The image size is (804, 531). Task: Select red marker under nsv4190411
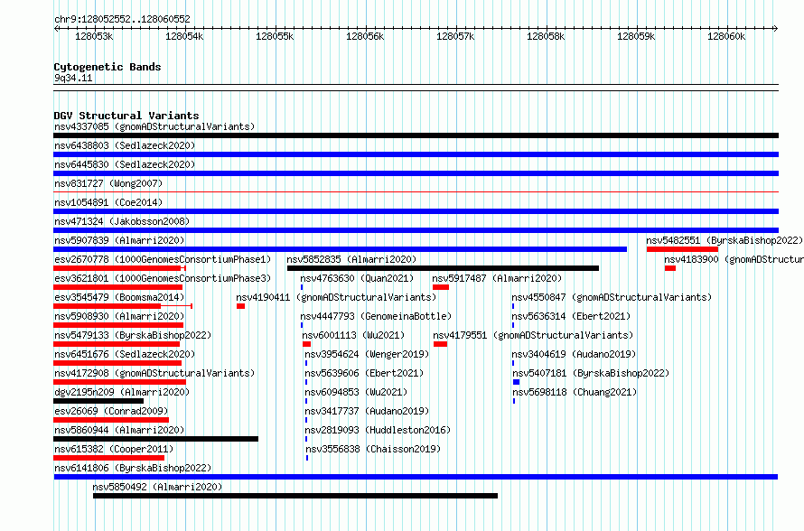tap(240, 306)
